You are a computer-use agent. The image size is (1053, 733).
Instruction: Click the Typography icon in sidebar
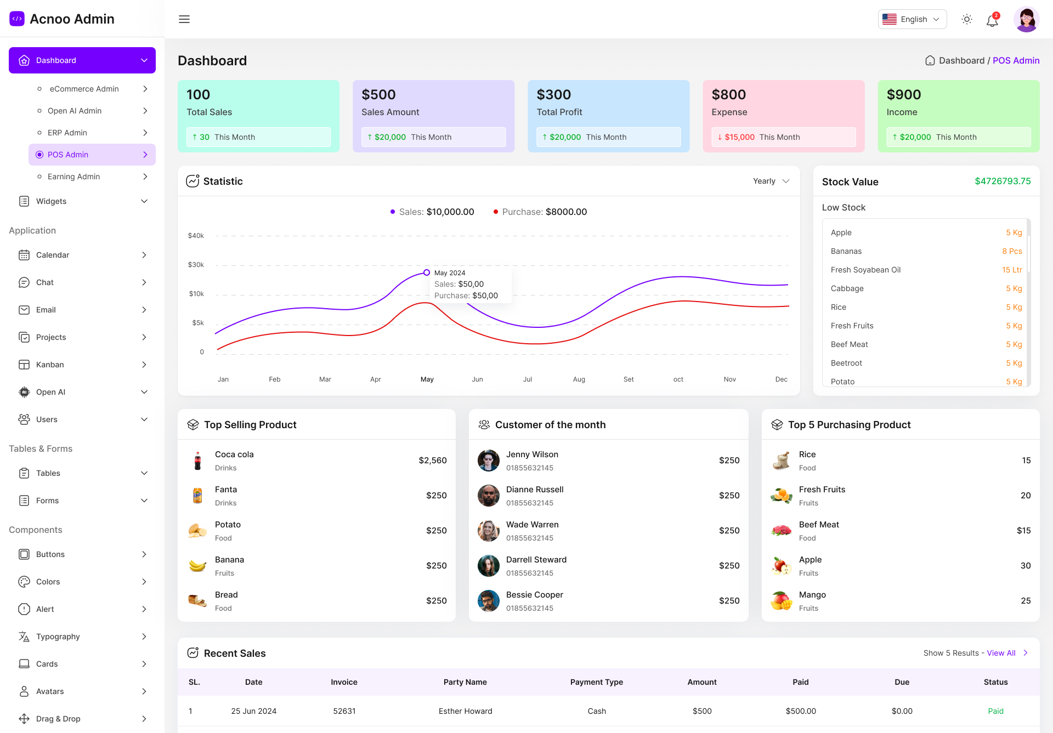(x=24, y=637)
